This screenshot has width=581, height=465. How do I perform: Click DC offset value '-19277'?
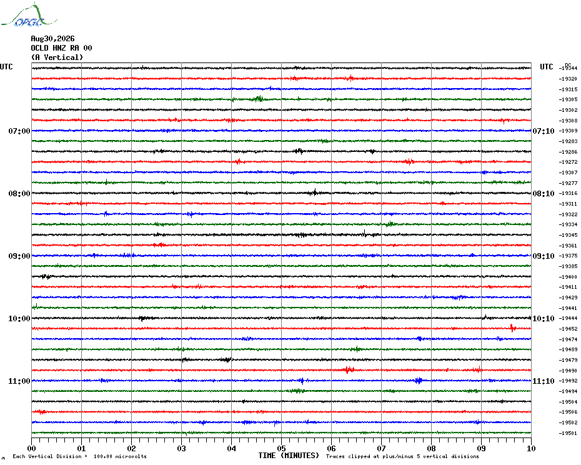pyautogui.click(x=568, y=183)
